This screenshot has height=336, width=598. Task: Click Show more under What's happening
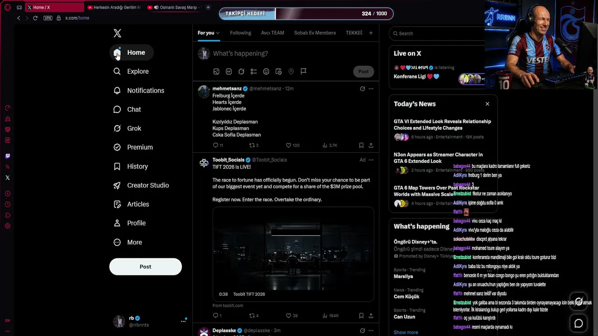[406, 332]
